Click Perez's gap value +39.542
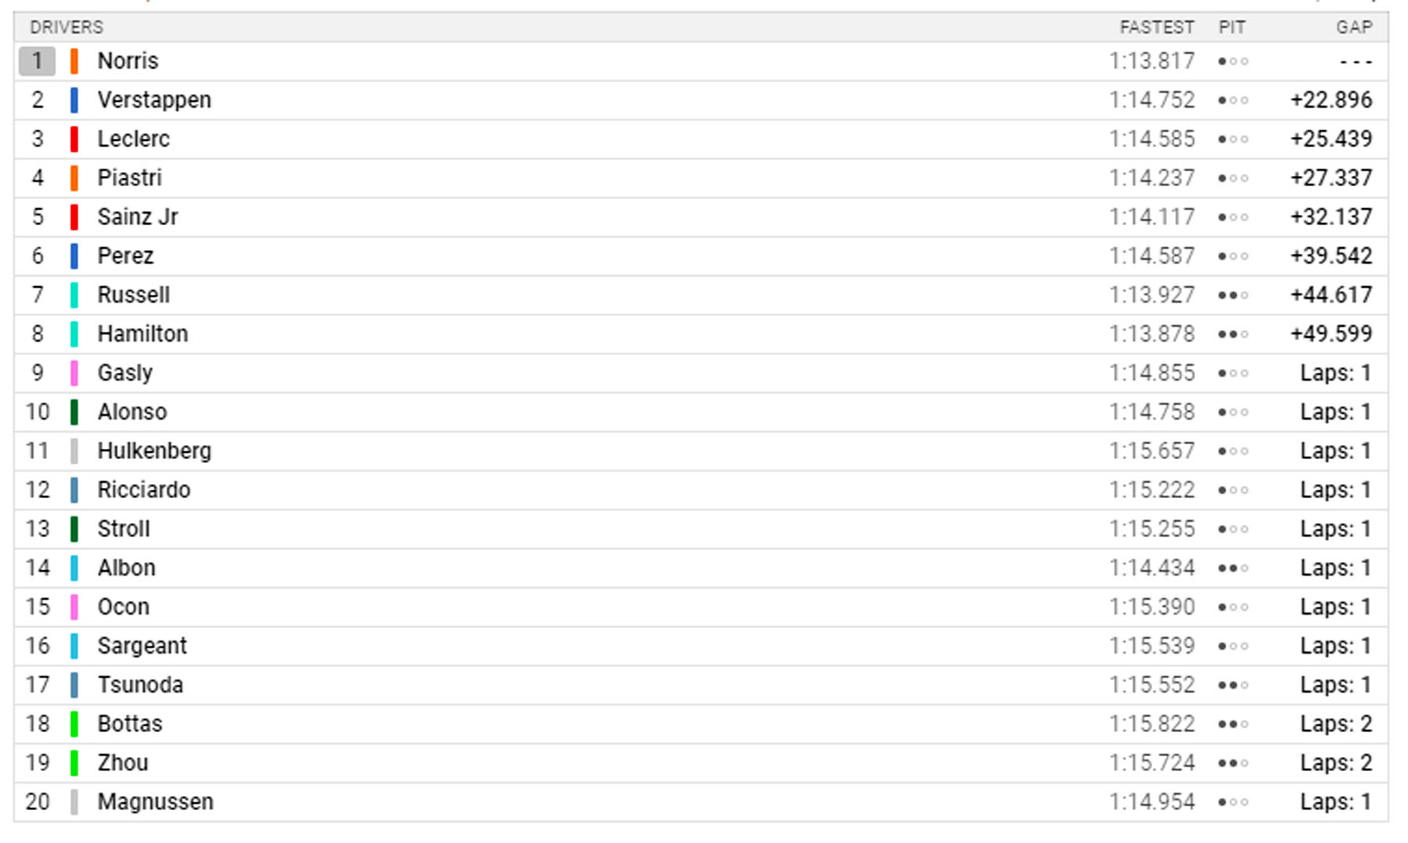The image size is (1408, 843). pyautogui.click(x=1331, y=256)
